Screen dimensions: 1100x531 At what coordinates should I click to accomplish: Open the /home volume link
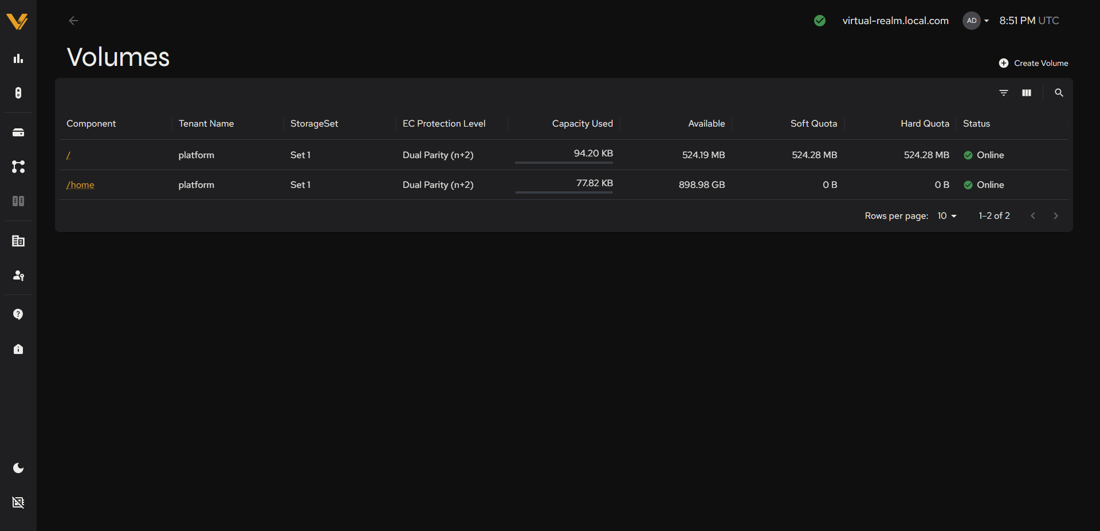[80, 185]
